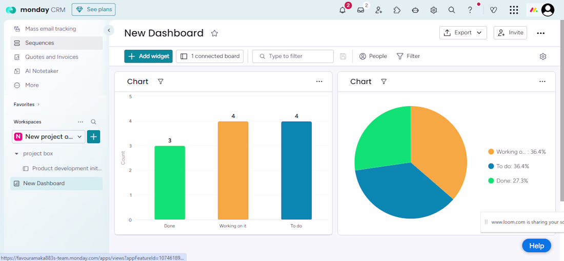The height and width of the screenshot is (261, 564).
Task: Click the save filter disk icon
Action: (343, 56)
